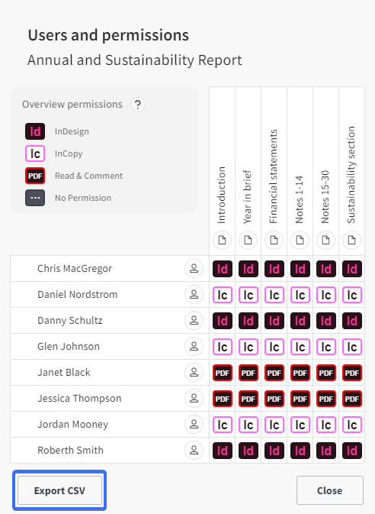Select the Notes 15-30 column header
Screen dimensions: 375x514
click(x=325, y=197)
